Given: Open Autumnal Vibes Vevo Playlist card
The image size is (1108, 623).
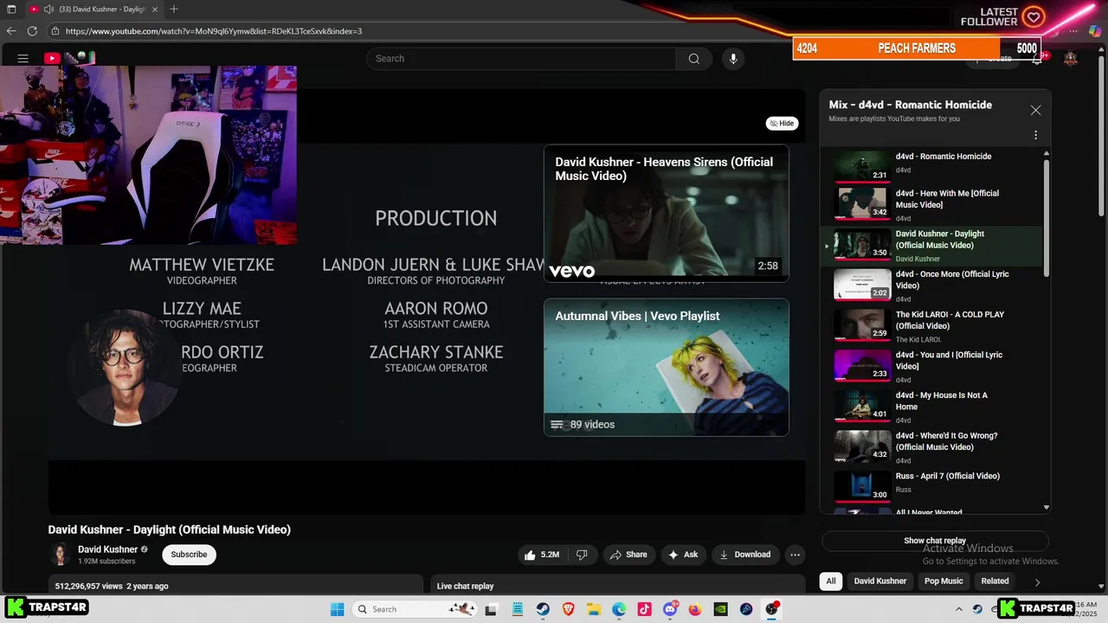Looking at the screenshot, I should tap(667, 367).
